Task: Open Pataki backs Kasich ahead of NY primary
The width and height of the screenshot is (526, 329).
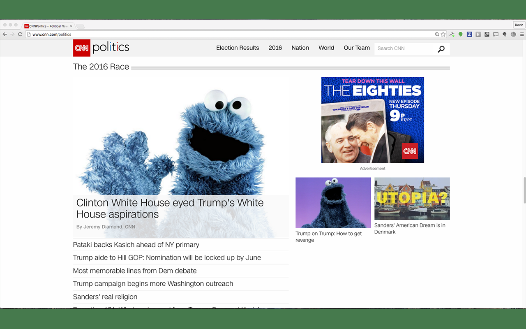Action: [x=136, y=245]
